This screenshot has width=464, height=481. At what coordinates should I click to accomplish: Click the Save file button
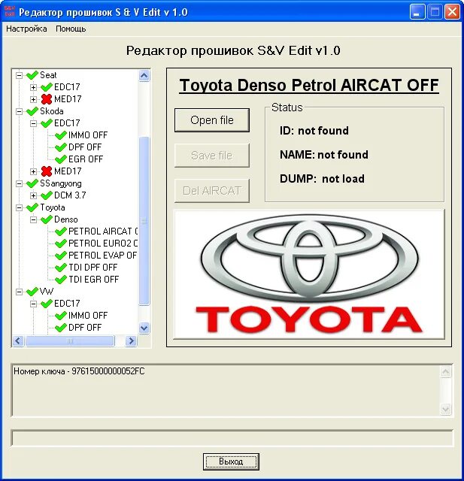click(212, 156)
